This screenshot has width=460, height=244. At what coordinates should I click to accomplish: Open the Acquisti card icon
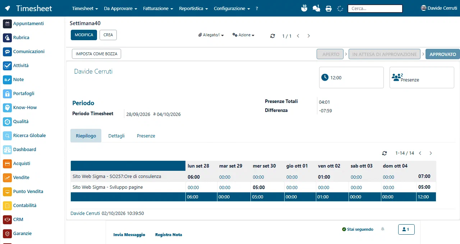pos(8,164)
